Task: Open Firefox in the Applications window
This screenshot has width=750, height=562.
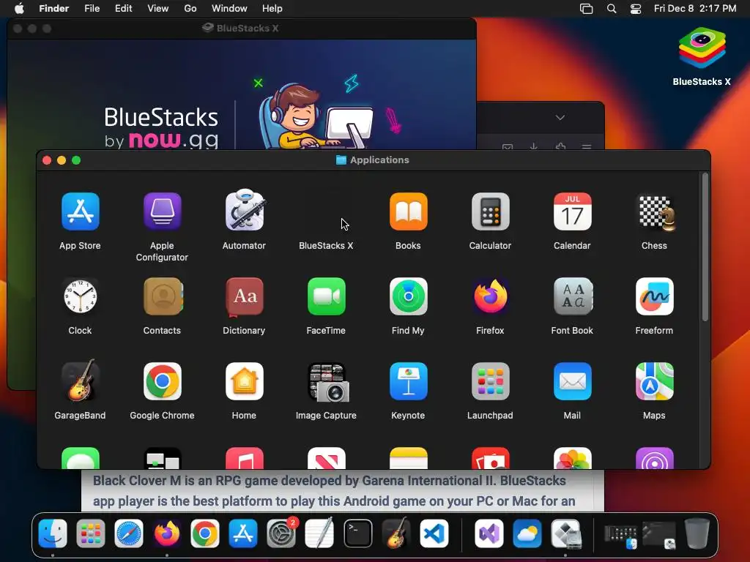Action: 490,297
